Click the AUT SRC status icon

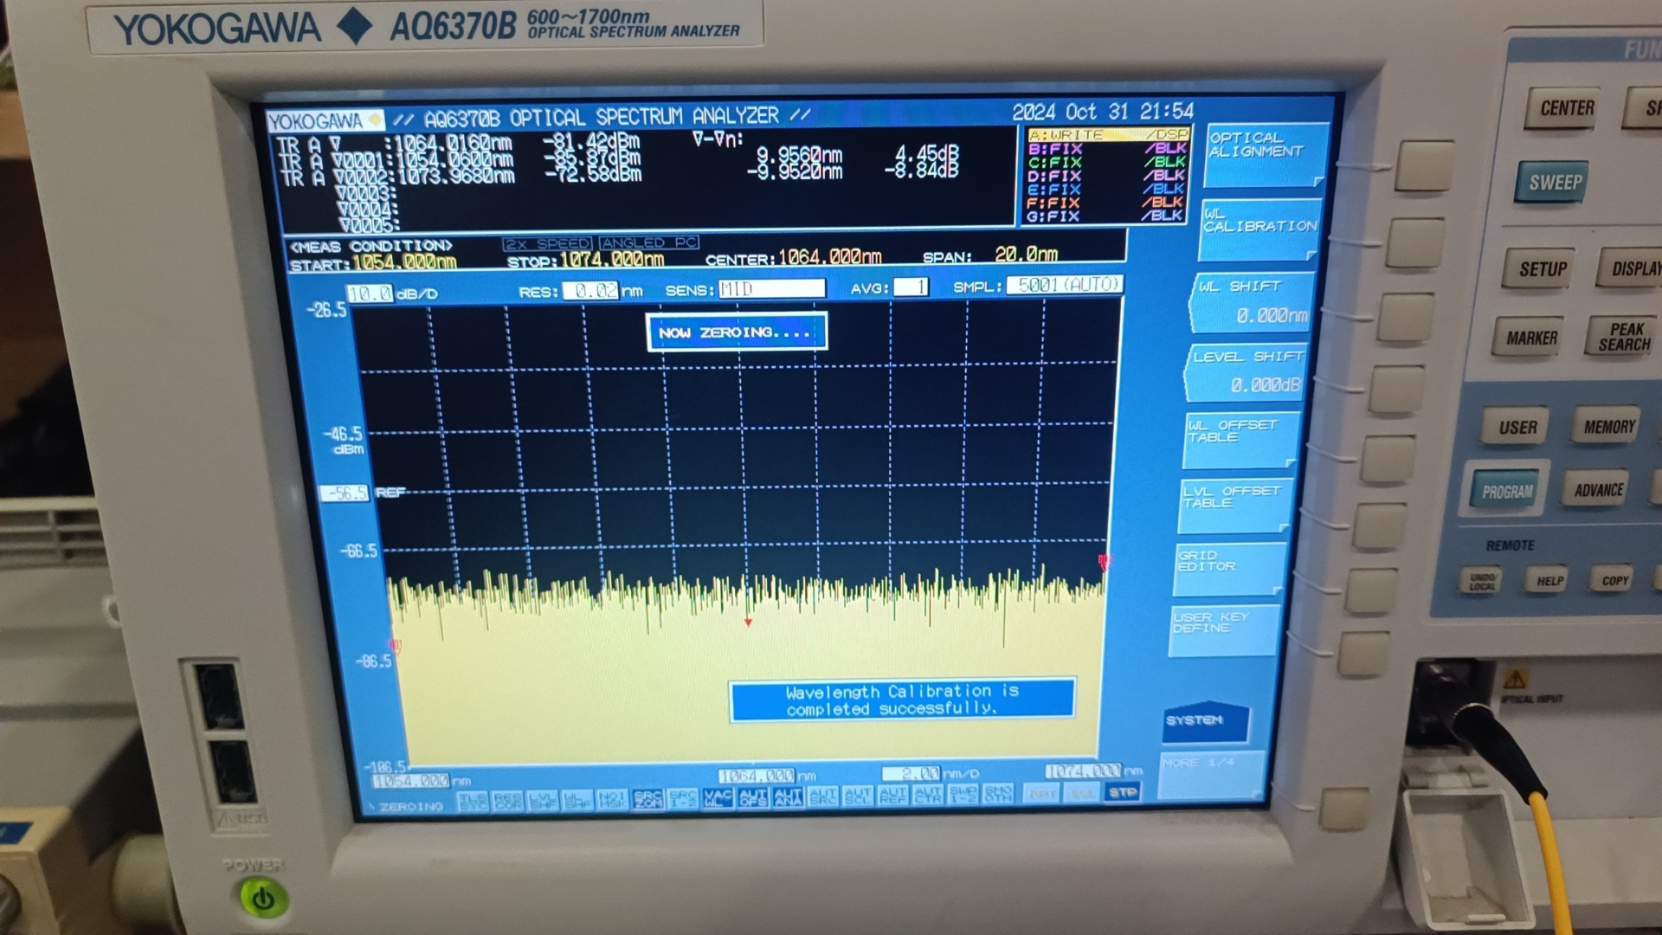point(822,796)
